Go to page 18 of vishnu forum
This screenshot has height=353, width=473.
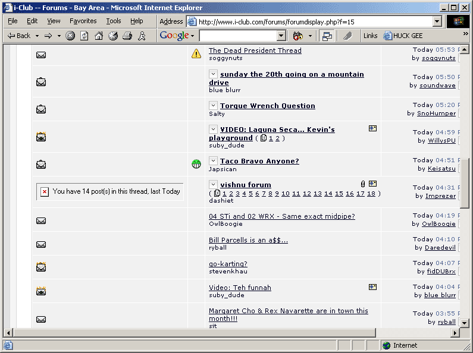coord(371,194)
